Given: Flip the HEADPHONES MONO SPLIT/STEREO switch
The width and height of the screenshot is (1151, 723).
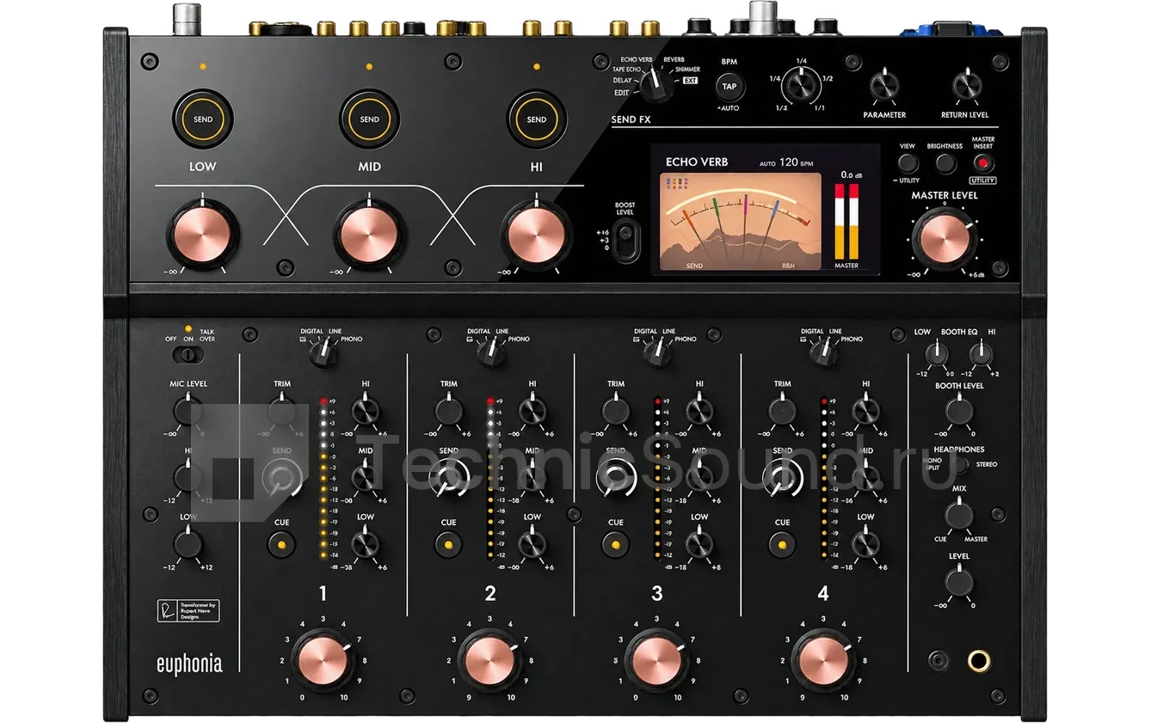Looking at the screenshot, I should [960, 464].
